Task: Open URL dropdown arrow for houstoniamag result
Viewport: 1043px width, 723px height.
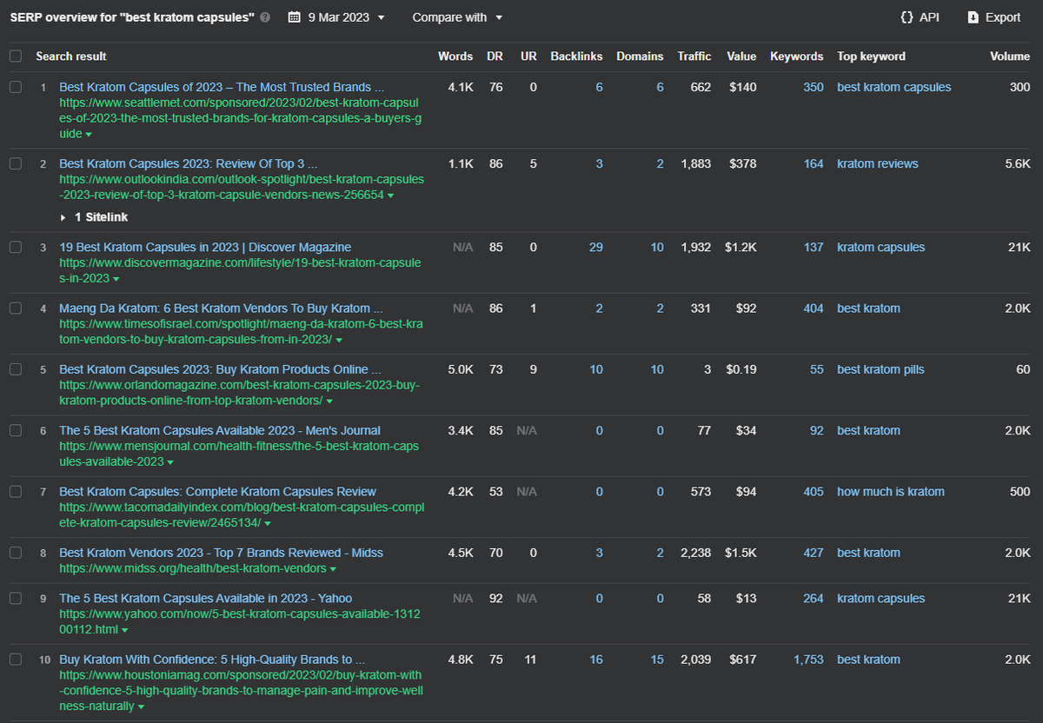Action: (x=141, y=707)
